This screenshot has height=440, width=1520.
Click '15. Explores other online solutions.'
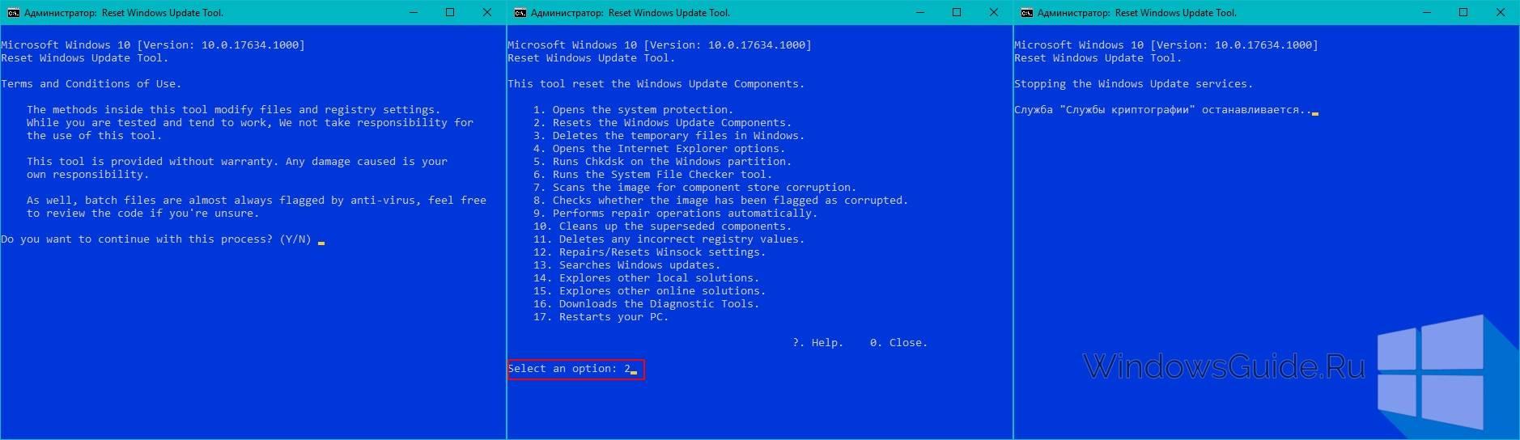[649, 291]
